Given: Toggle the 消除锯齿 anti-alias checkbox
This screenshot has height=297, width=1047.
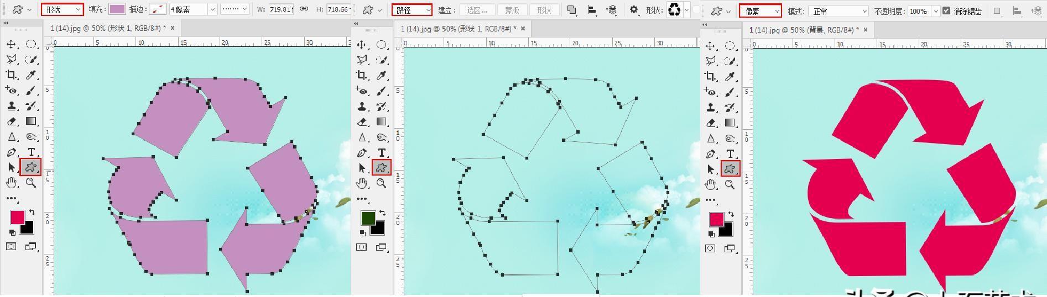Looking at the screenshot, I should pos(946,10).
